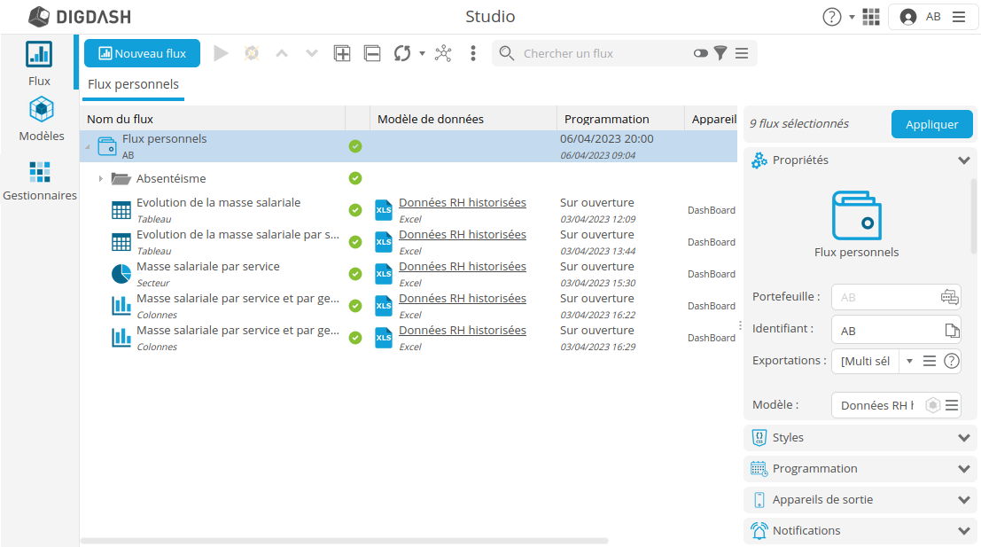This screenshot has width=981, height=547.
Task: Click the Chercher un flux search field
Action: pos(603,53)
